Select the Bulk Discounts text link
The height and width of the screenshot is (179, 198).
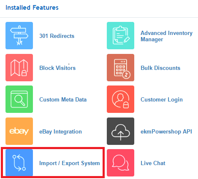(160, 68)
